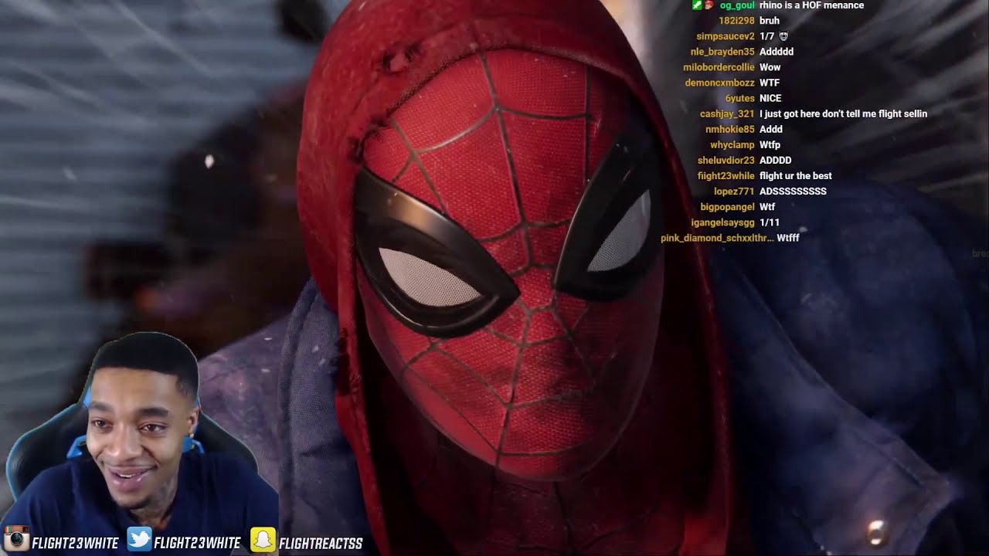Click the chat message "bruh"
Viewport: 989px width, 556px height.
pos(770,21)
